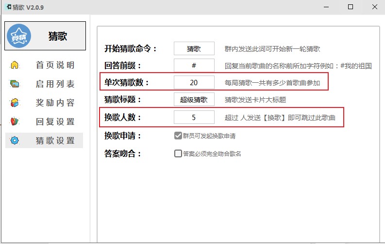Image resolution: width=385 pixels, height=244 pixels.
Task: Click hint text 群内发送此词可开始新一轮猜歌
Action: [x=272, y=49]
